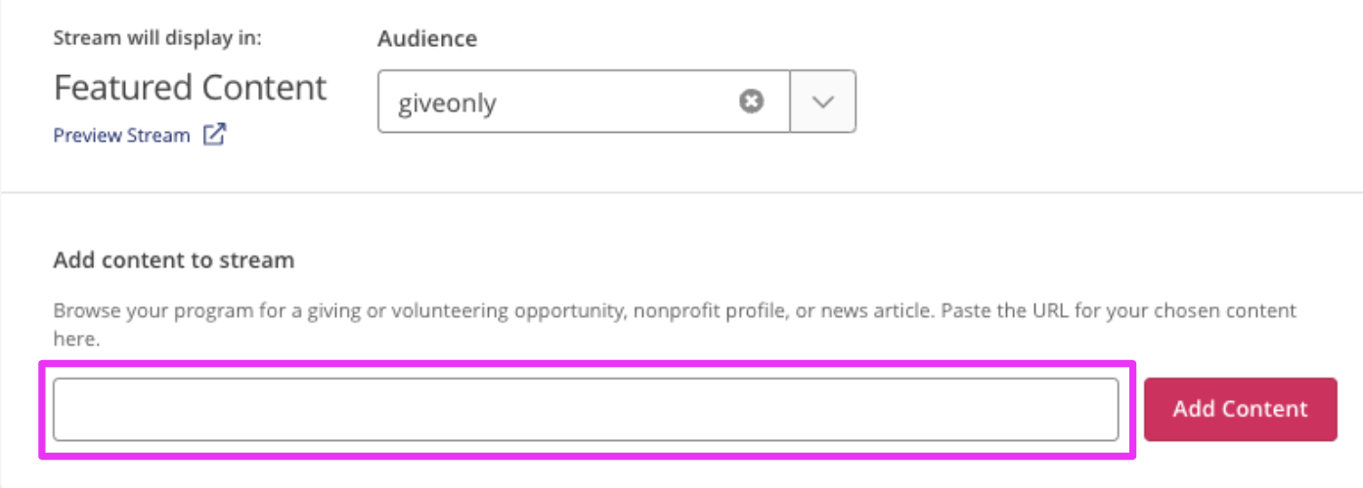The image size is (1363, 488).
Task: Click the Browse your program instruction text
Action: click(675, 326)
